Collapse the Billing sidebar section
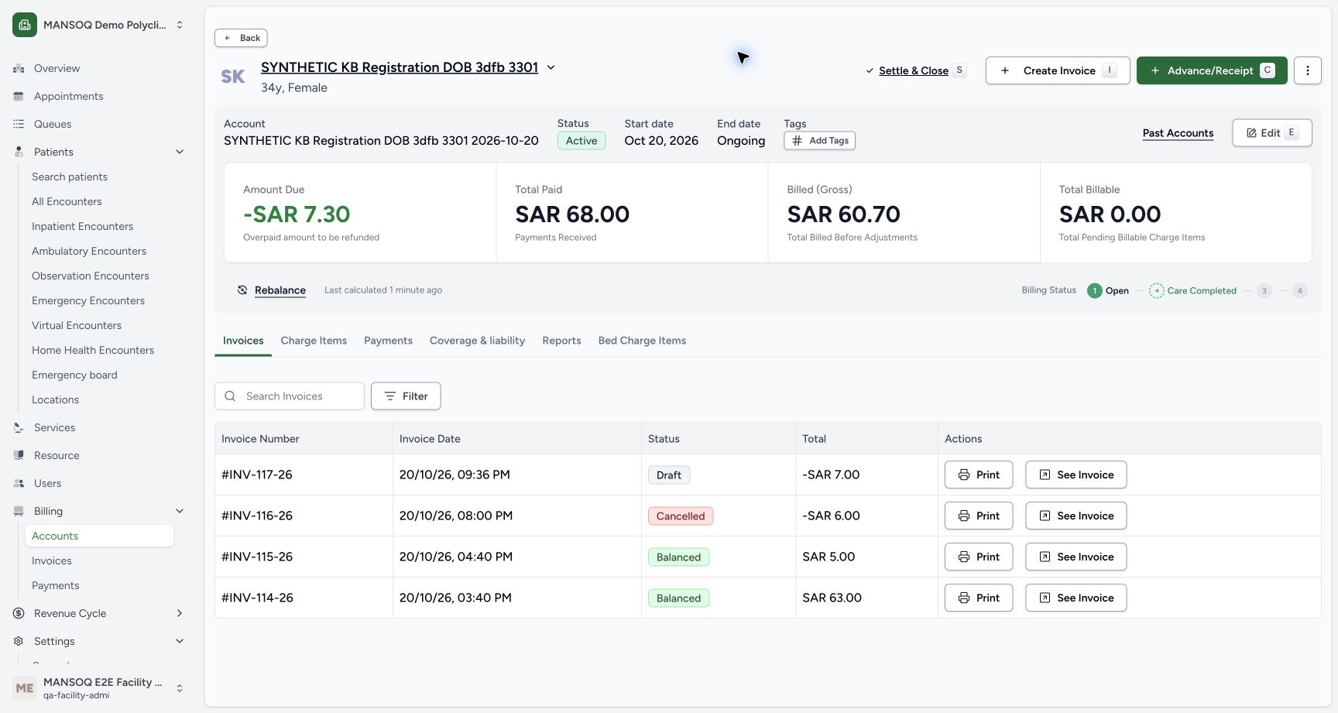This screenshot has width=1338, height=713. pyautogui.click(x=180, y=511)
